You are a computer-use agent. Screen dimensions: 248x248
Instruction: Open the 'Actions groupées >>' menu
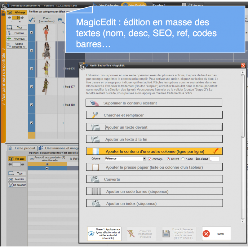coord(17,46)
